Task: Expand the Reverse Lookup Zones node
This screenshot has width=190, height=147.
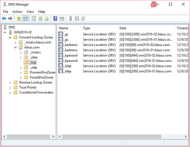Action: point(11,83)
